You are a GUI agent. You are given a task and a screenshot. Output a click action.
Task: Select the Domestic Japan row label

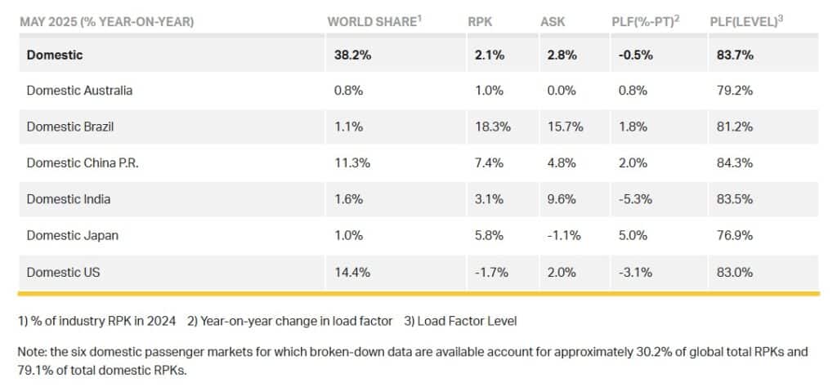73,236
